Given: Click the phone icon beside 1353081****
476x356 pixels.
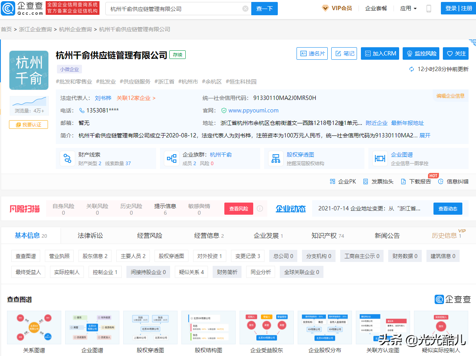Looking at the screenshot, I should 82,110.
